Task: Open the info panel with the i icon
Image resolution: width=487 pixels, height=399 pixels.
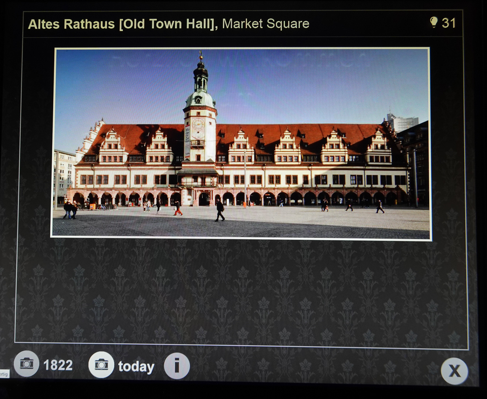Action: (177, 366)
